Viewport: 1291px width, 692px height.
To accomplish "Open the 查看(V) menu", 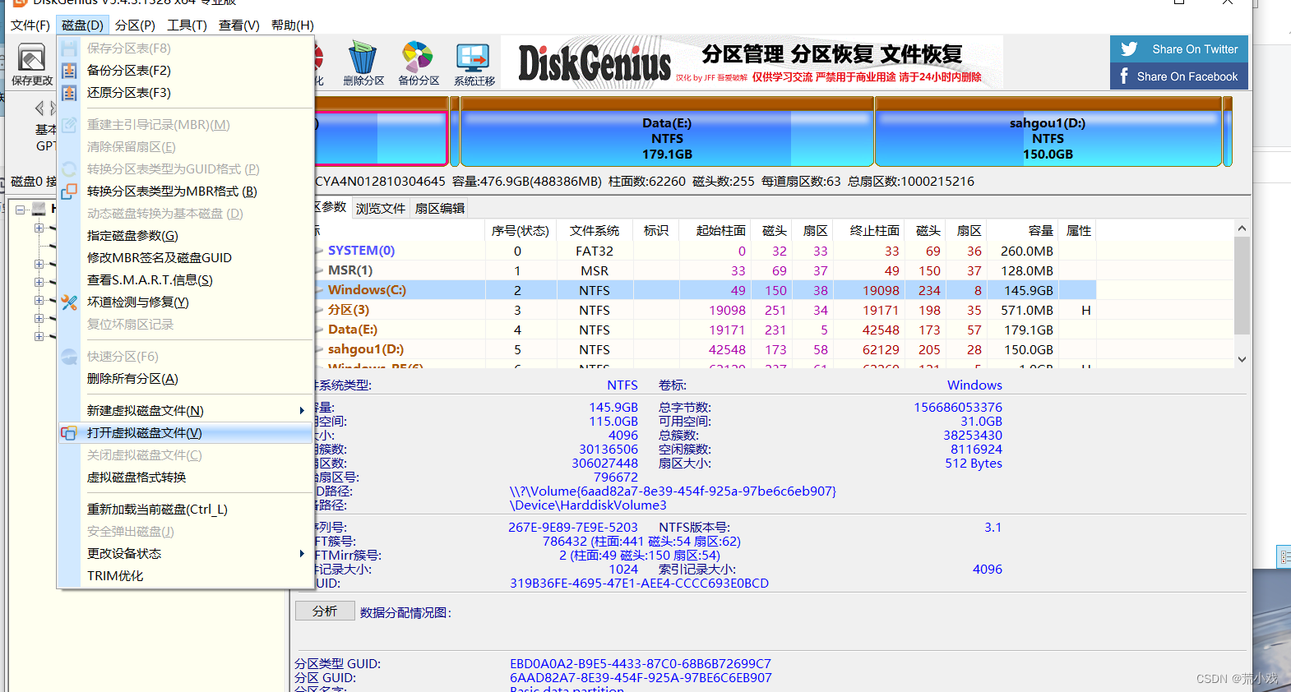I will [x=238, y=25].
